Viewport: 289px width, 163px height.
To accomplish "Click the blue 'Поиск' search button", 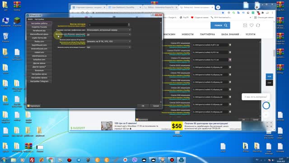I will coord(220,25).
